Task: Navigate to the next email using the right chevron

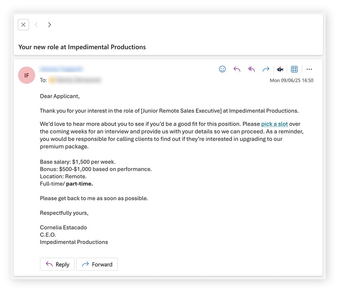Action: coord(49,24)
